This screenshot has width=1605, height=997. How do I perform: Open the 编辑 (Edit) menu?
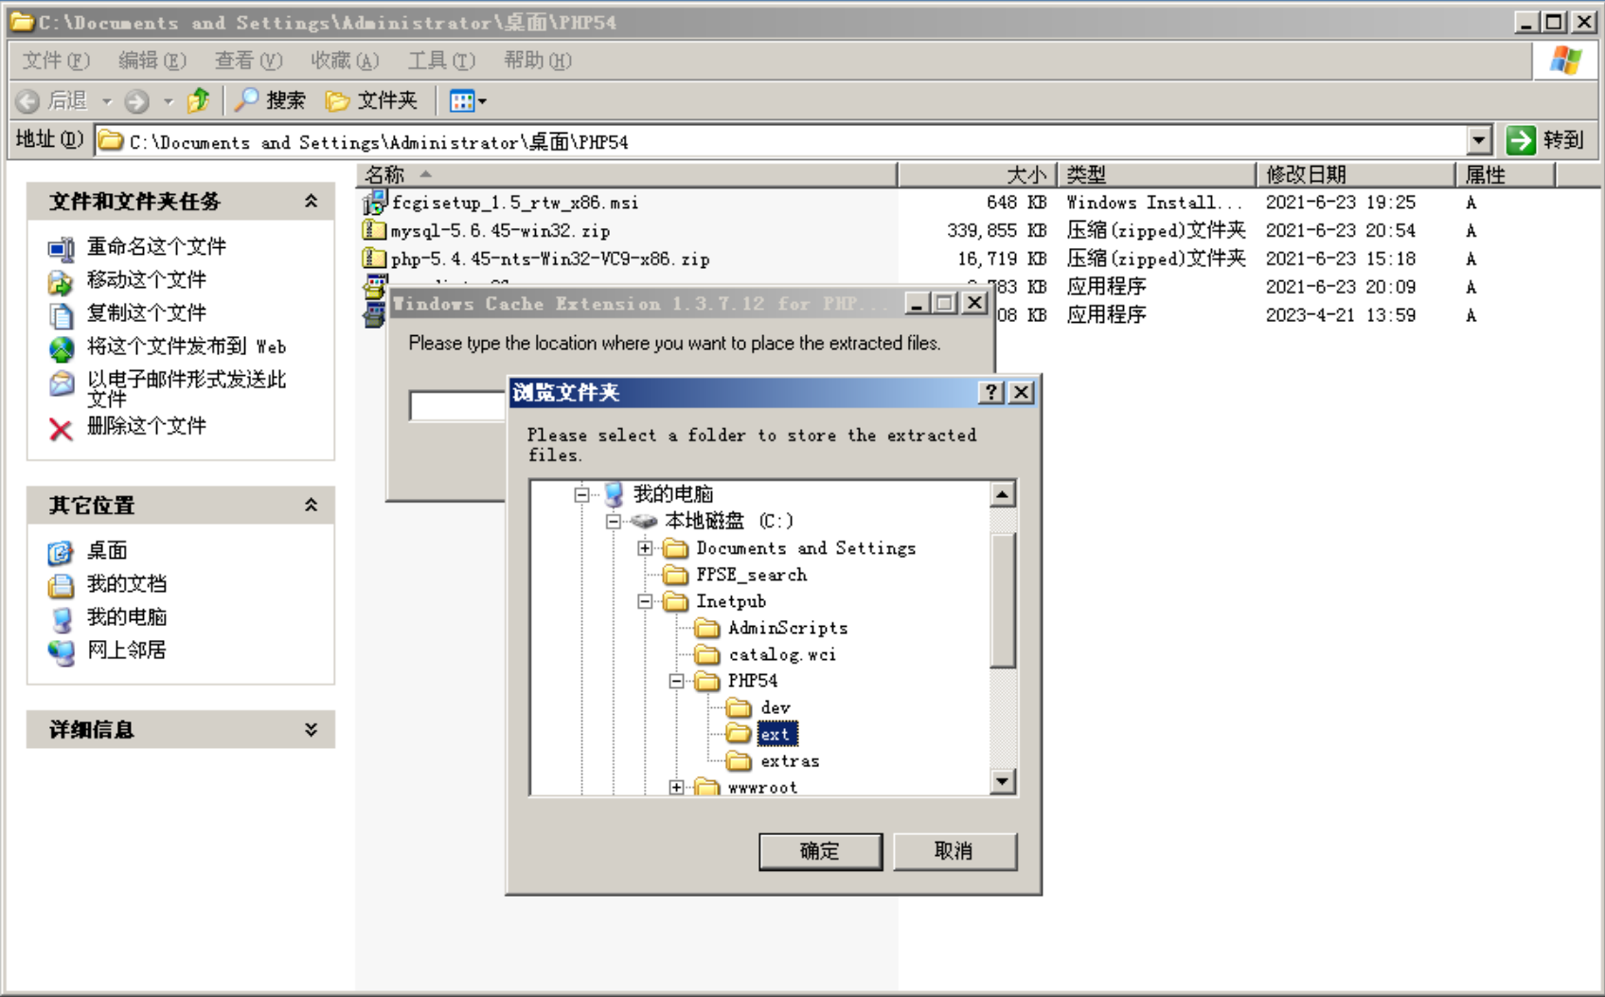coord(152,61)
